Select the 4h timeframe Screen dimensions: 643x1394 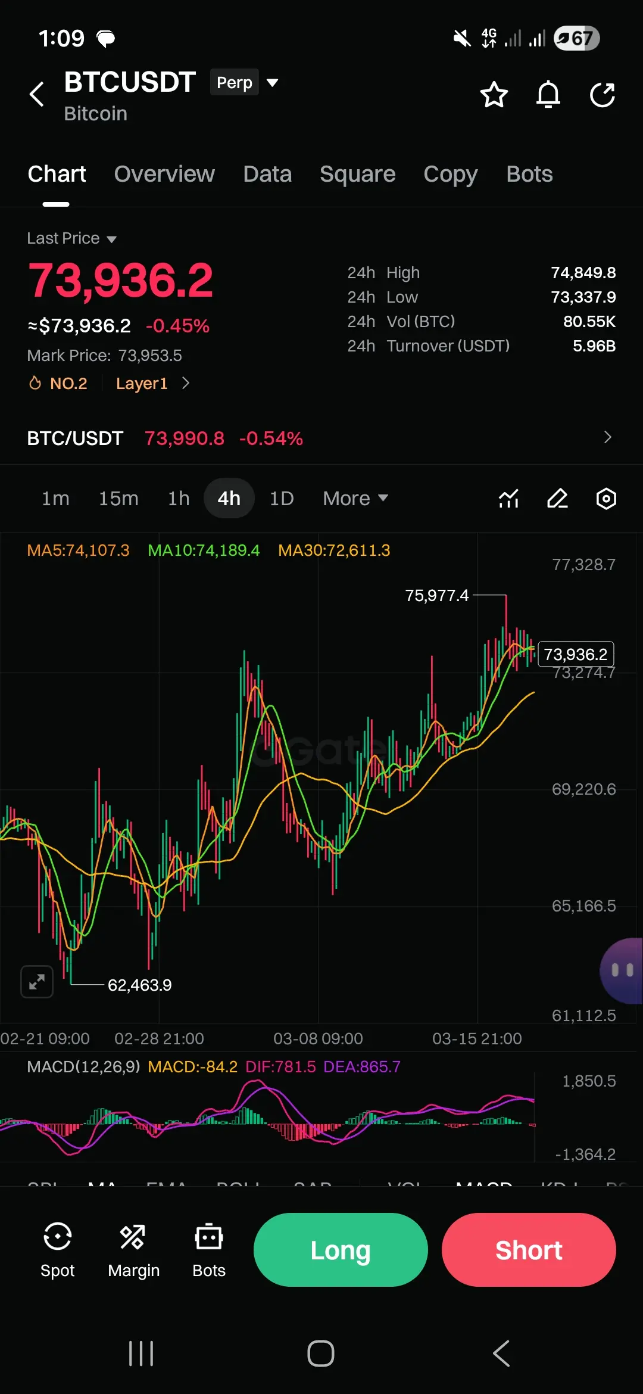[229, 498]
